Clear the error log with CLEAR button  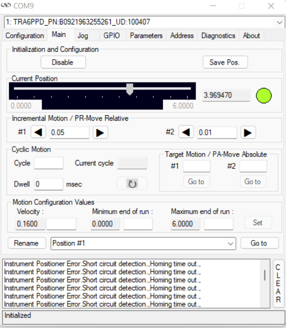(278, 283)
